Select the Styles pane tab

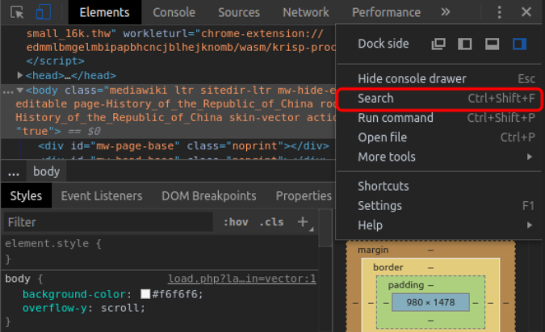click(26, 195)
